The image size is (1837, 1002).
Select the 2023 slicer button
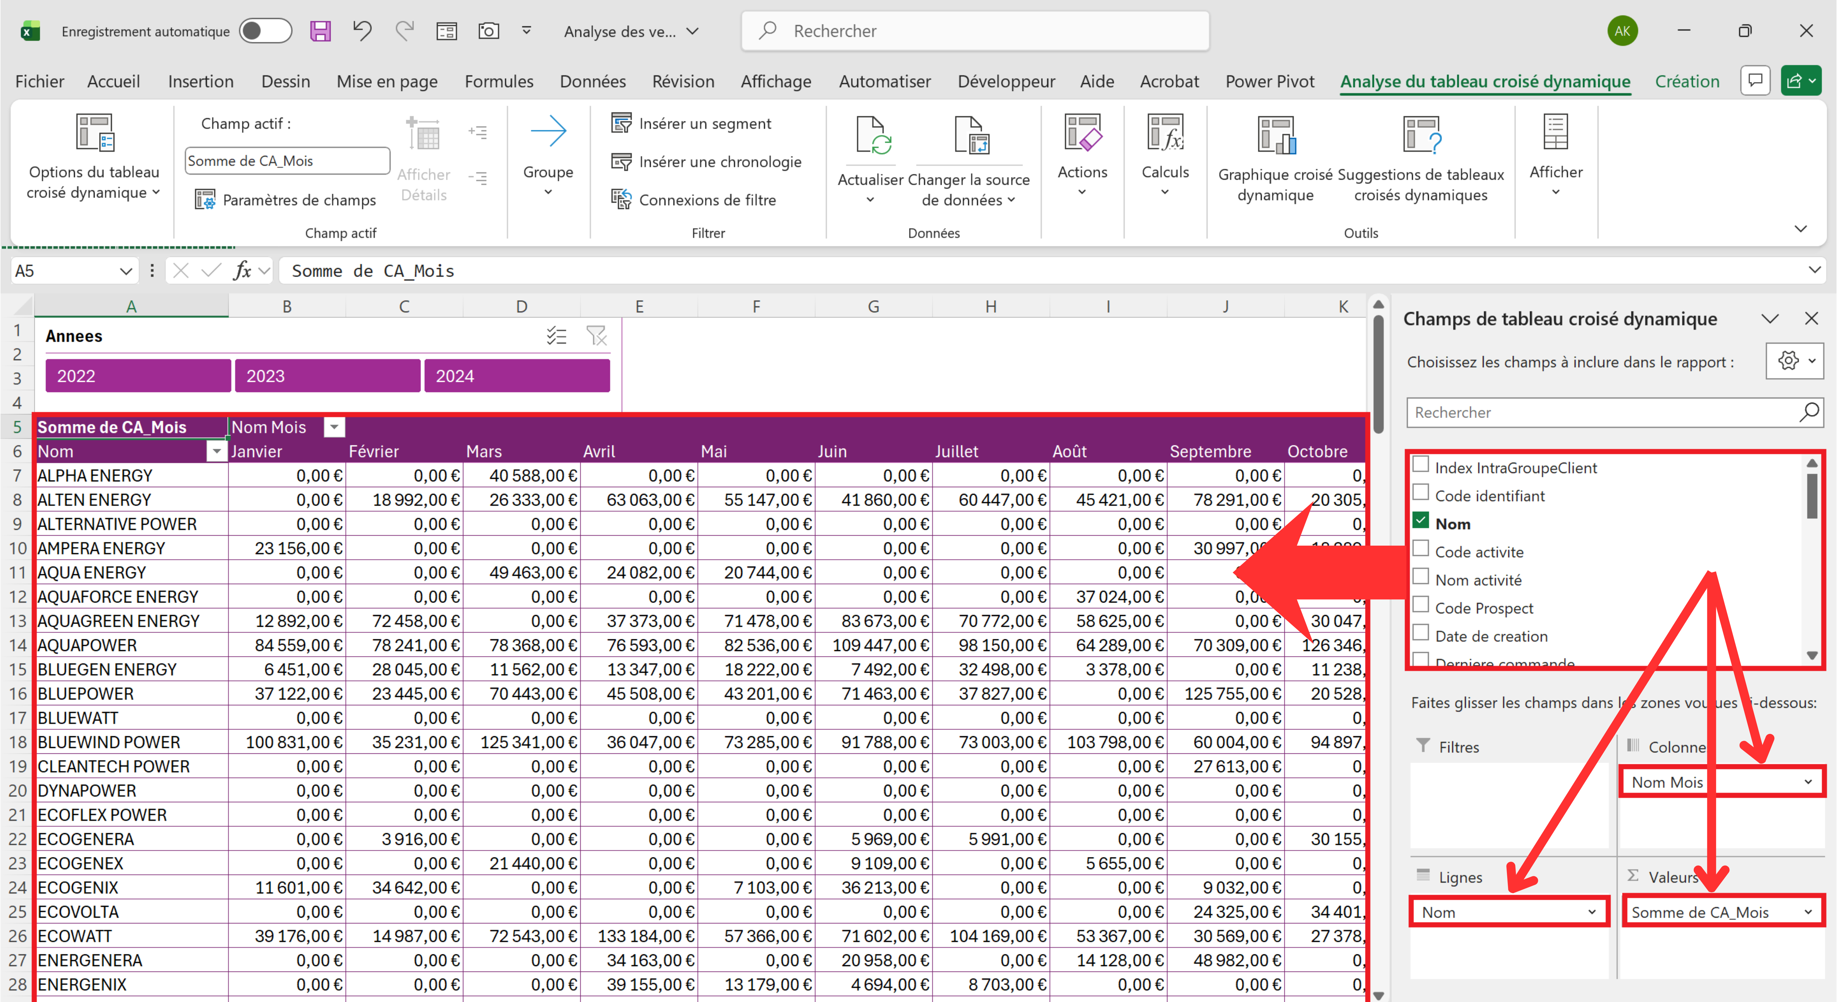327,376
